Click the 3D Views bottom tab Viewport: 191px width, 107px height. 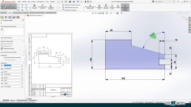[22, 100]
